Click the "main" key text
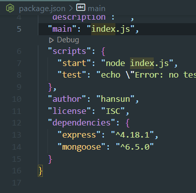Screen dimensions: 196x193 [x=62, y=29]
